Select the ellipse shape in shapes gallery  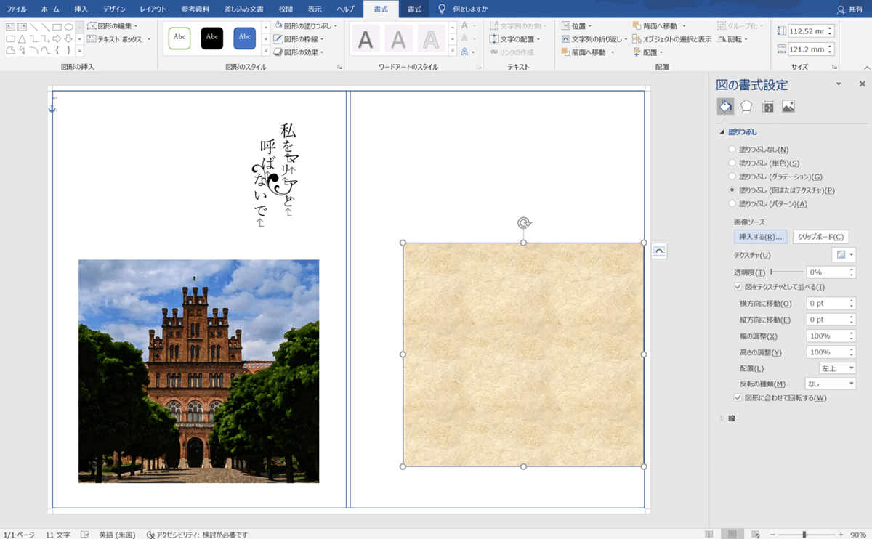(x=69, y=27)
